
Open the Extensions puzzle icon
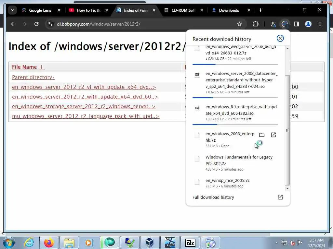coord(256,24)
